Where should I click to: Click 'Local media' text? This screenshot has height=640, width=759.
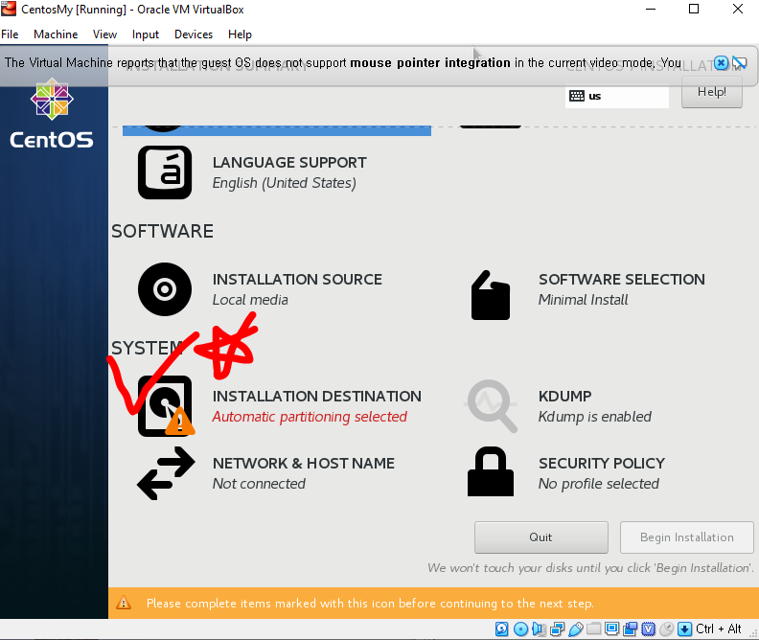coord(250,300)
